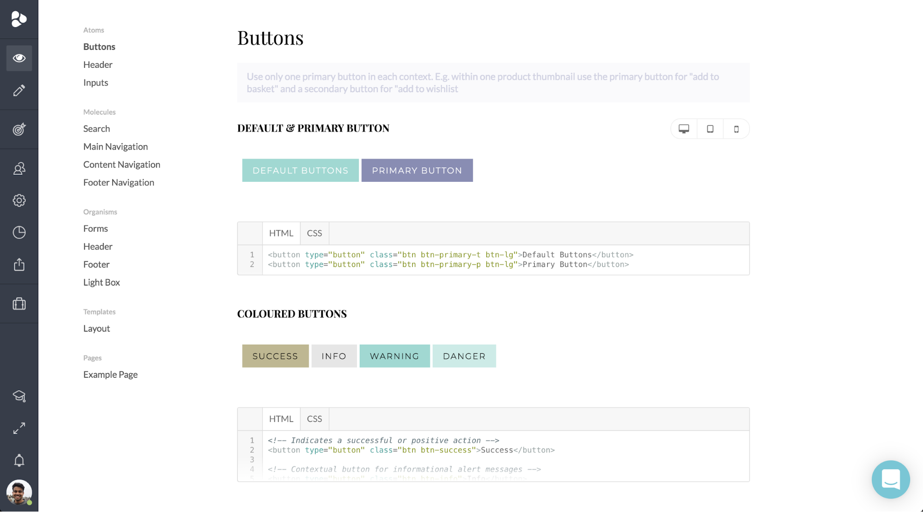This screenshot has width=923, height=512.
Task: Click the WARNING coloured button
Action: pyautogui.click(x=394, y=356)
